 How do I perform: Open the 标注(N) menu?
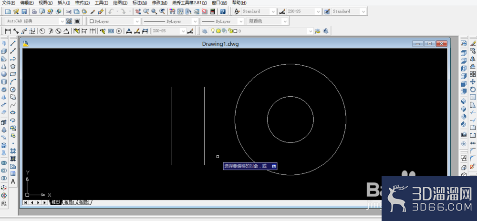(x=140, y=3)
